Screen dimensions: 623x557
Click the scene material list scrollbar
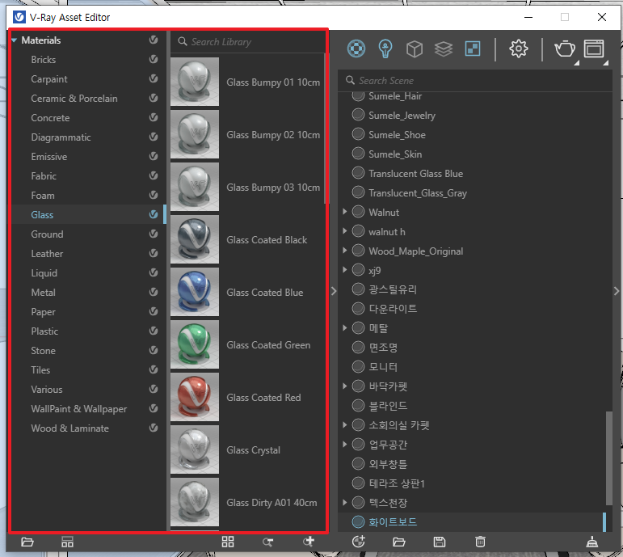pyautogui.click(x=609, y=458)
